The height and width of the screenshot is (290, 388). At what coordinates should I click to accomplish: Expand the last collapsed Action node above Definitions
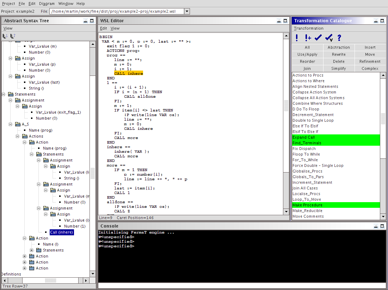25,268
